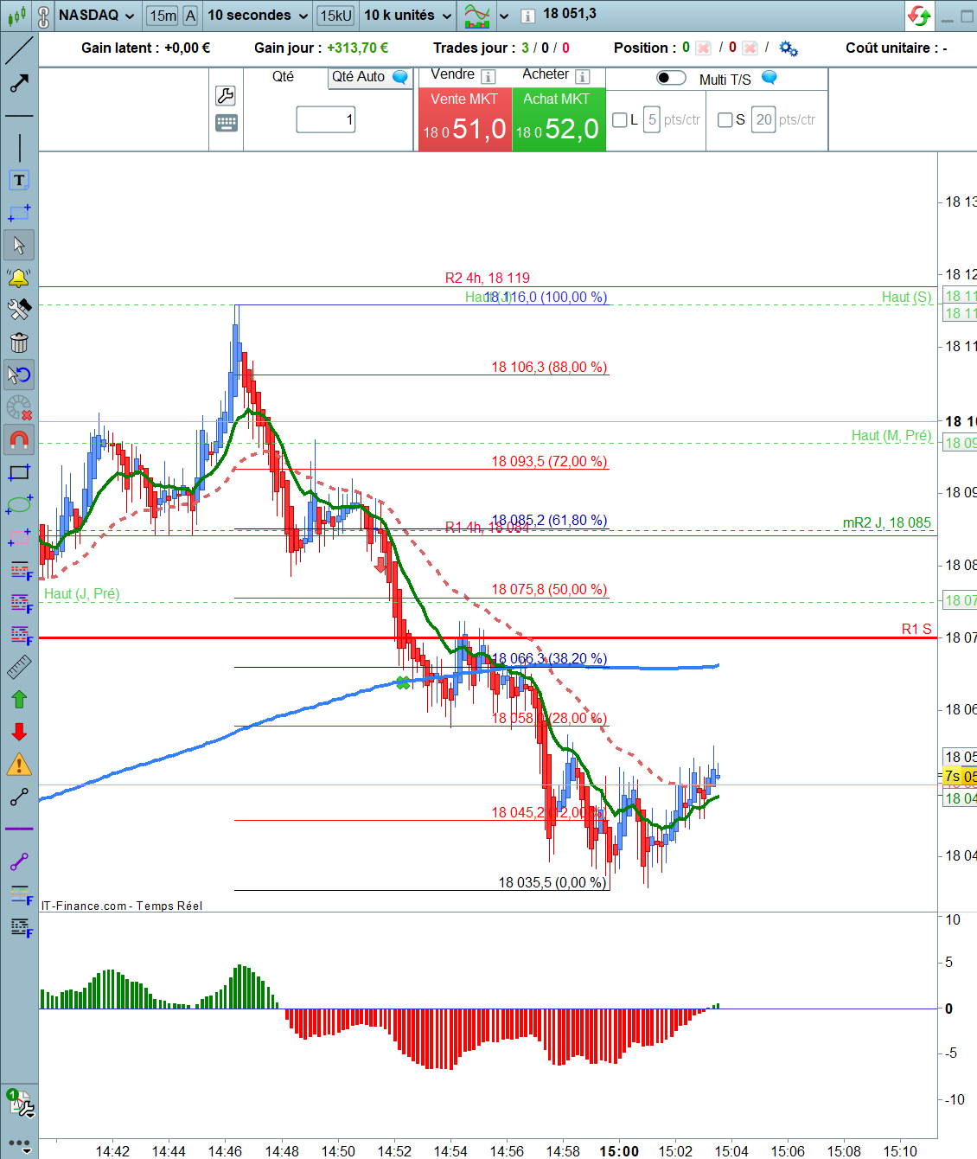This screenshot has height=1159, width=977.
Task: Click the 15m timeframe shortcut
Action: [163, 16]
